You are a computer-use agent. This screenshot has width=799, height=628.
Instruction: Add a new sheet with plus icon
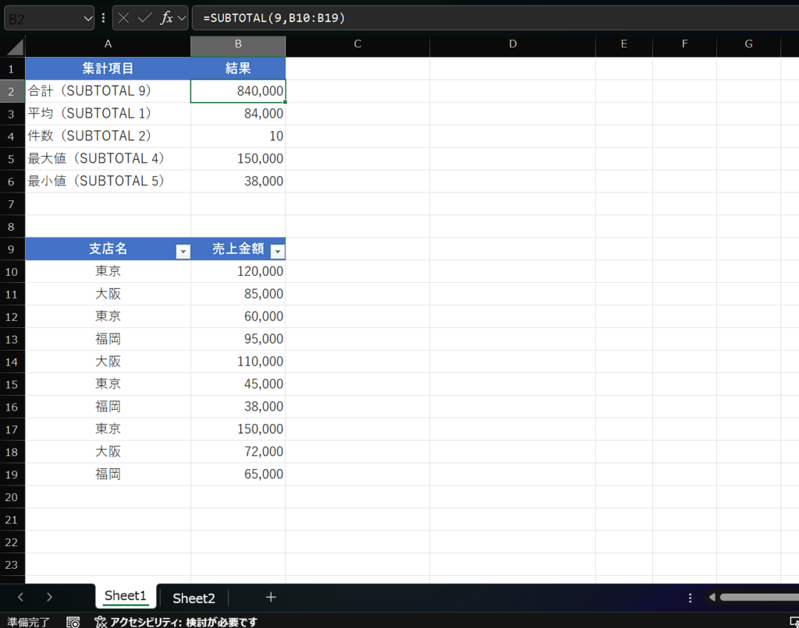[x=271, y=598]
